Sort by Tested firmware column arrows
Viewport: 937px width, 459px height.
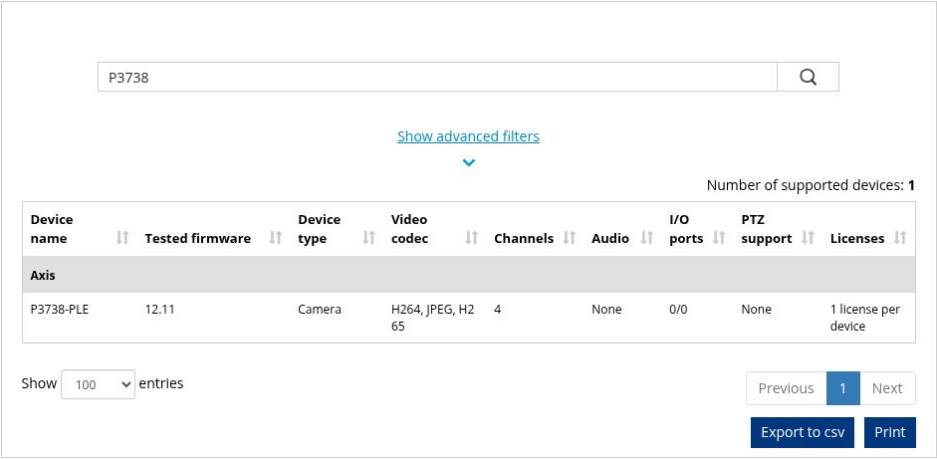pyautogui.click(x=276, y=238)
